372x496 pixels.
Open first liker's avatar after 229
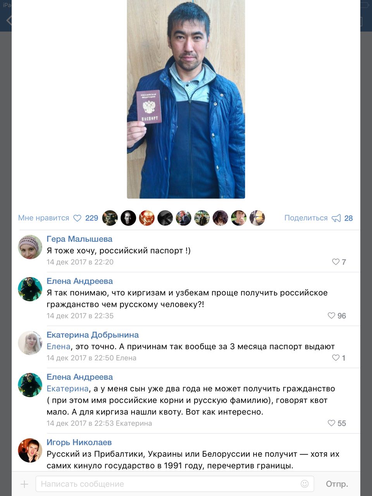(110, 218)
